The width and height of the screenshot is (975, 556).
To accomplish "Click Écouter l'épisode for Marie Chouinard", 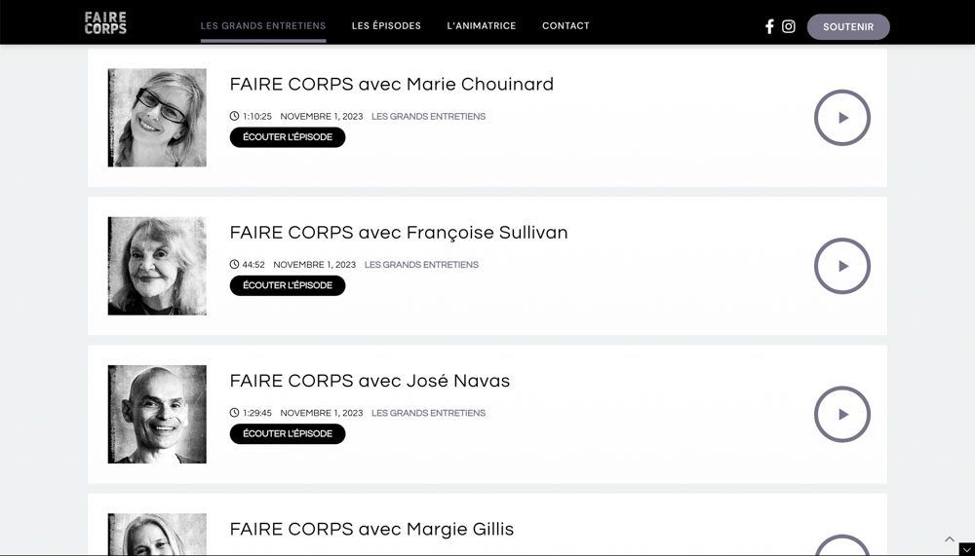I will (x=288, y=137).
